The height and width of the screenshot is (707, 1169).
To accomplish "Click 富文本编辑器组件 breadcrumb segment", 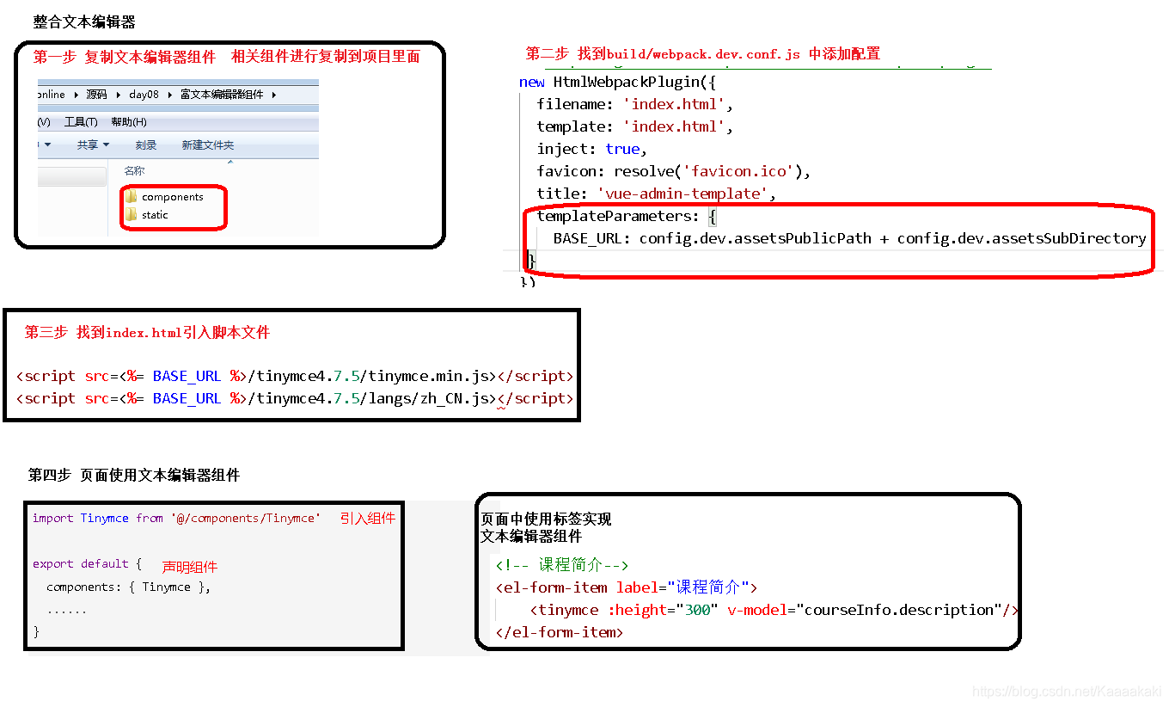I will coord(222,95).
